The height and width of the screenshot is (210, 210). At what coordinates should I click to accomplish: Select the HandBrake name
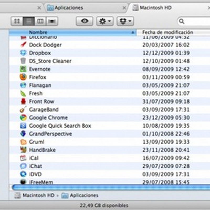coord(42,150)
